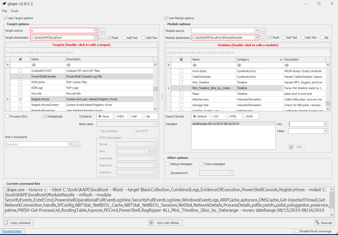
Task: Expand the Target destination dropdown
Action: tap(96, 38)
